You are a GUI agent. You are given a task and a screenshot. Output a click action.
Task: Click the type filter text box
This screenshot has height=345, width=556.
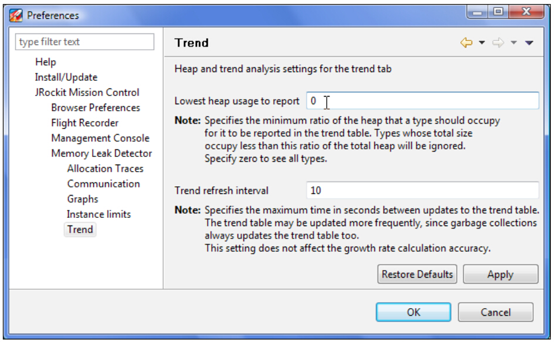[x=84, y=42]
